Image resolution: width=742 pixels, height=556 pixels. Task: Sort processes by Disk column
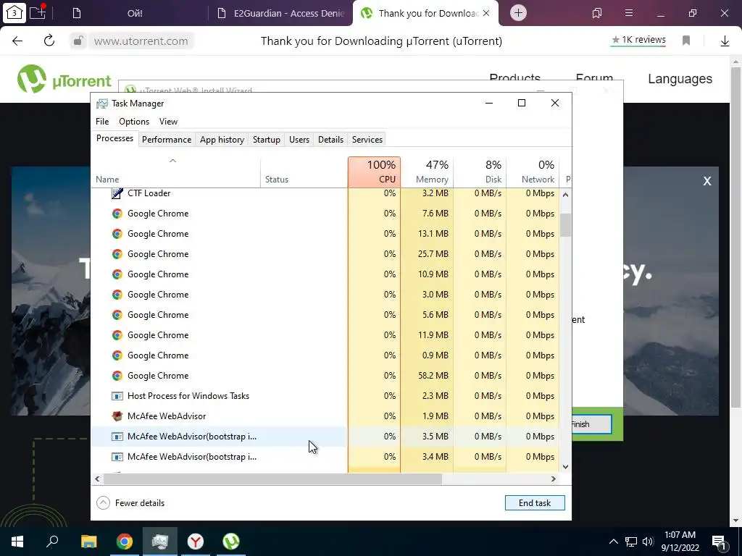480,172
